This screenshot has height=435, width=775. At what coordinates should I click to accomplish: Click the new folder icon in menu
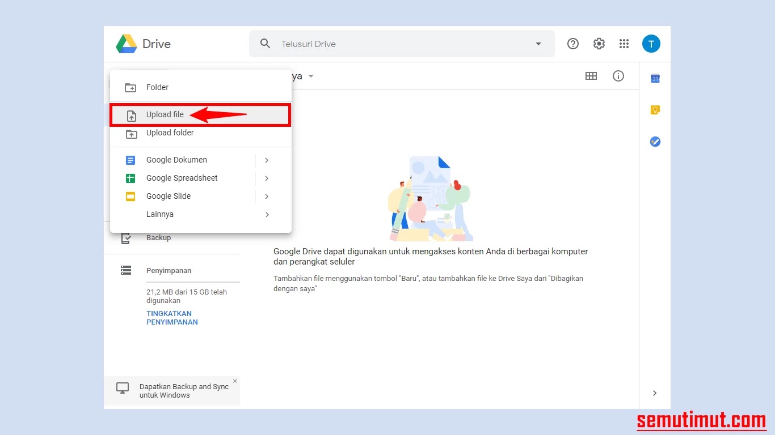(x=130, y=87)
